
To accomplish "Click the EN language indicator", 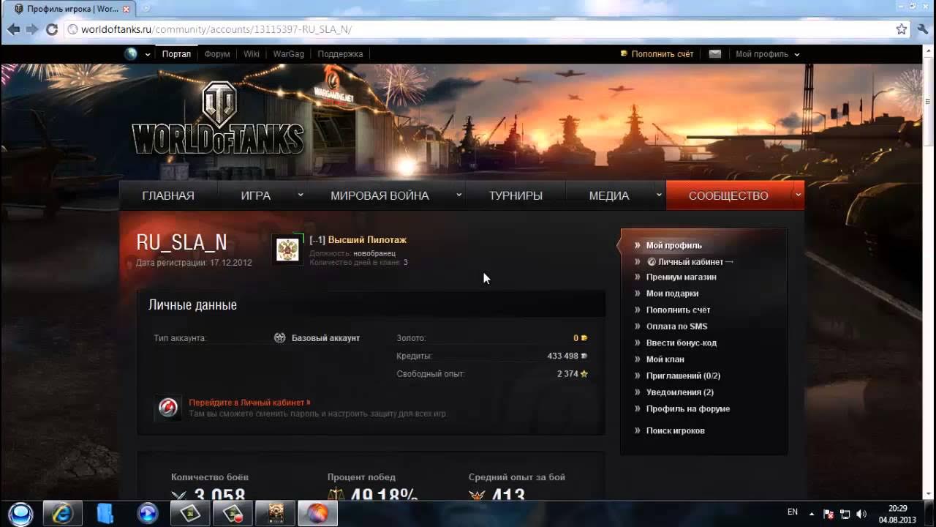I will (x=793, y=512).
